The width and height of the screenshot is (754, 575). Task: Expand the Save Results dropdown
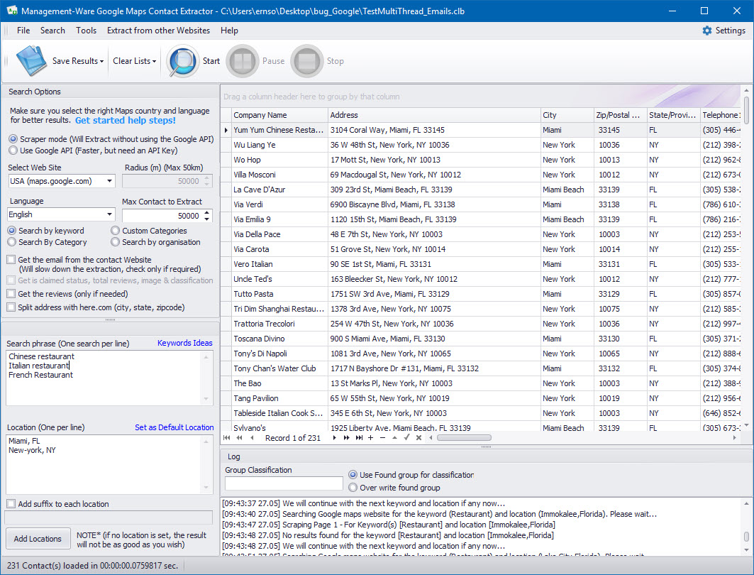click(102, 61)
